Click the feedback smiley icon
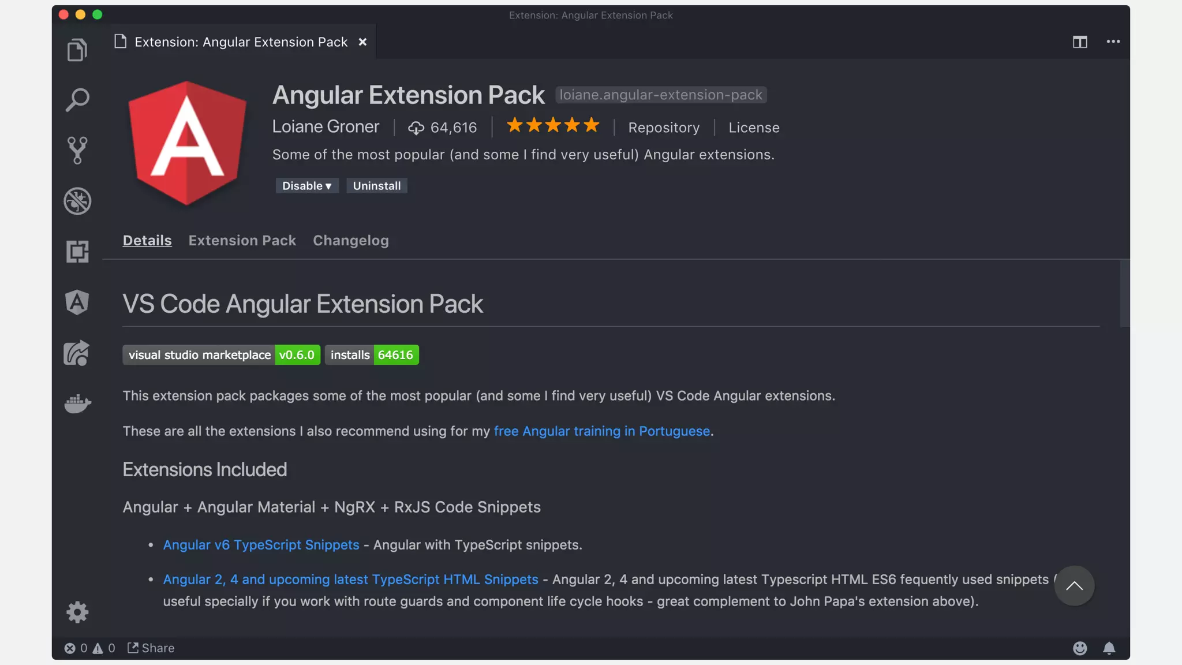This screenshot has width=1182, height=665. [x=1080, y=648]
